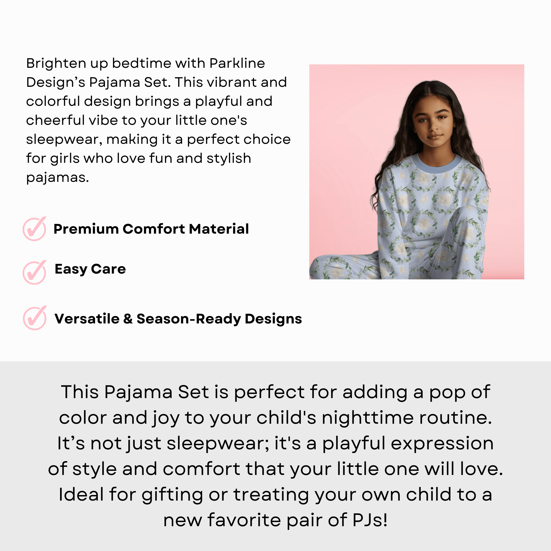Image resolution: width=551 pixels, height=551 pixels.
Task: Click the "color and joy" text line
Action: (275, 418)
